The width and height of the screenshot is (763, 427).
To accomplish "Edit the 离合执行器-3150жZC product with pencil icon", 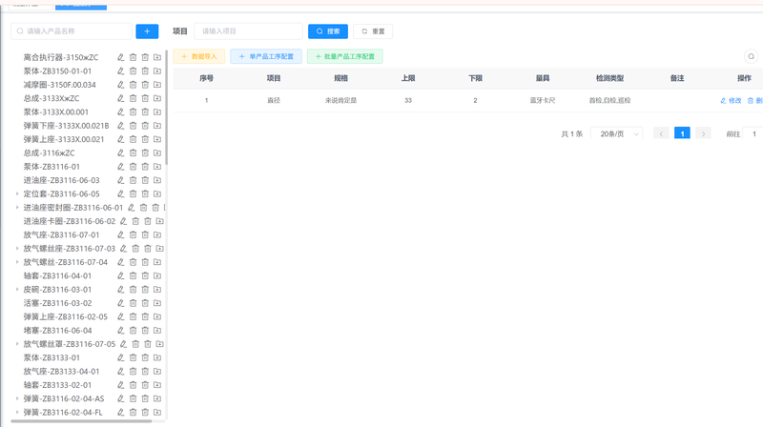I will pyautogui.click(x=121, y=57).
